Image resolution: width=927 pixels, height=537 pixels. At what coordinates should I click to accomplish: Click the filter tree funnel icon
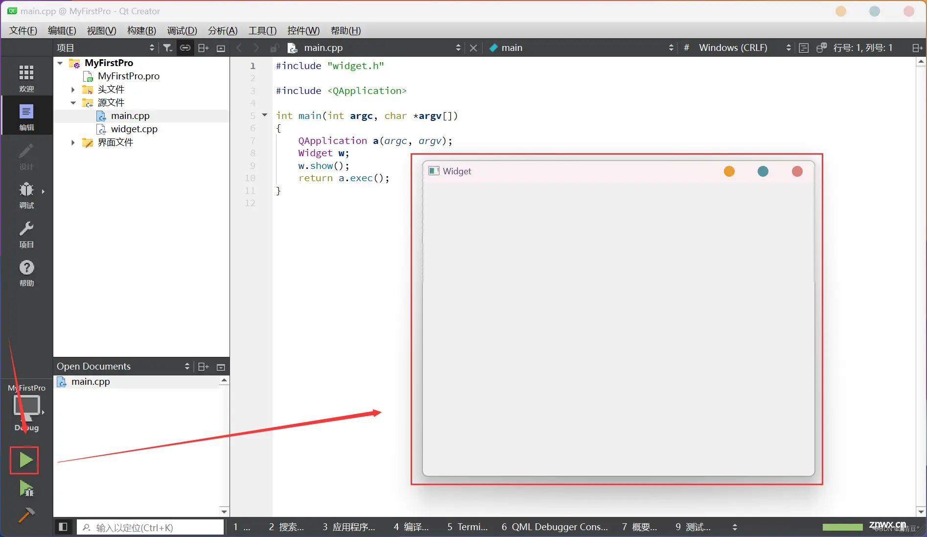click(x=167, y=48)
